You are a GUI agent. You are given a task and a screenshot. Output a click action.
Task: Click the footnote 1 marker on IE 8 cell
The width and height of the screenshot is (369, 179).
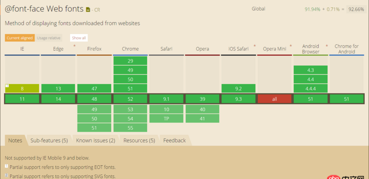coord(7,86)
